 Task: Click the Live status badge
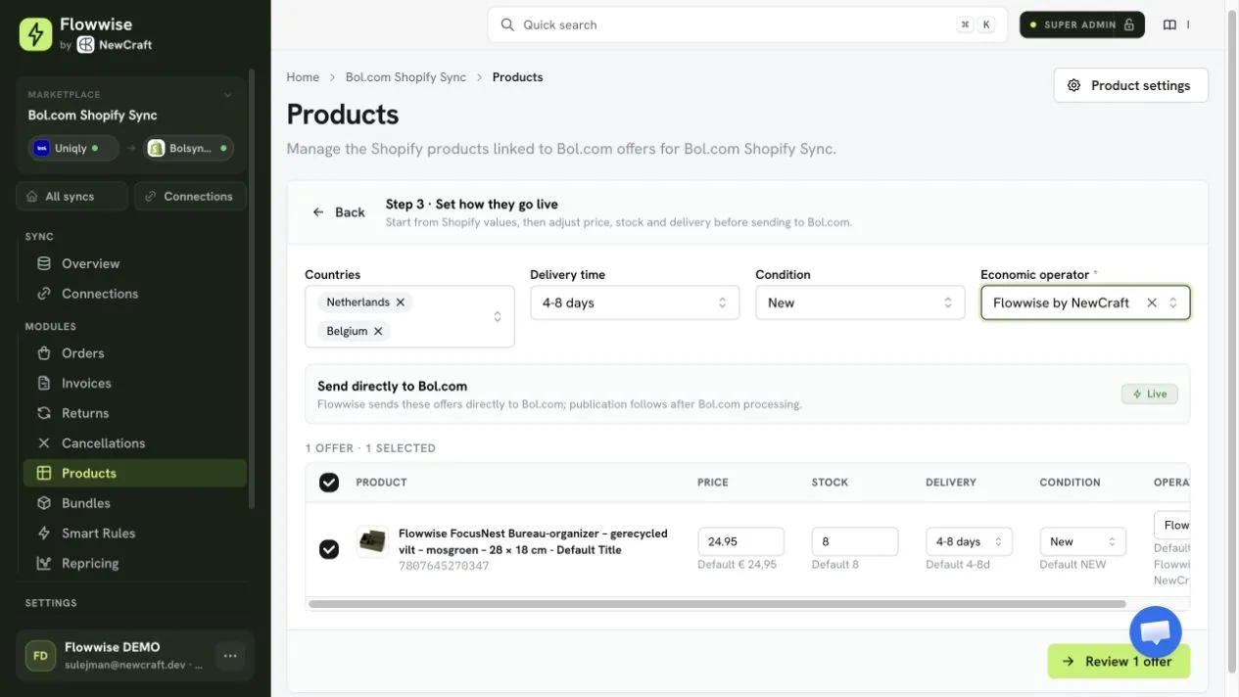(1150, 394)
